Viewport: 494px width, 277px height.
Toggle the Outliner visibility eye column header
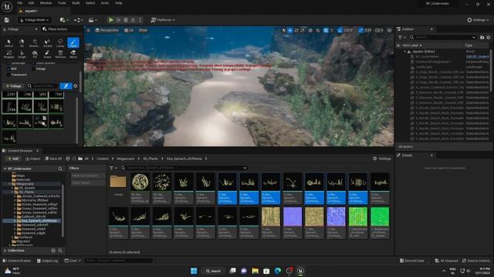tap(398, 45)
